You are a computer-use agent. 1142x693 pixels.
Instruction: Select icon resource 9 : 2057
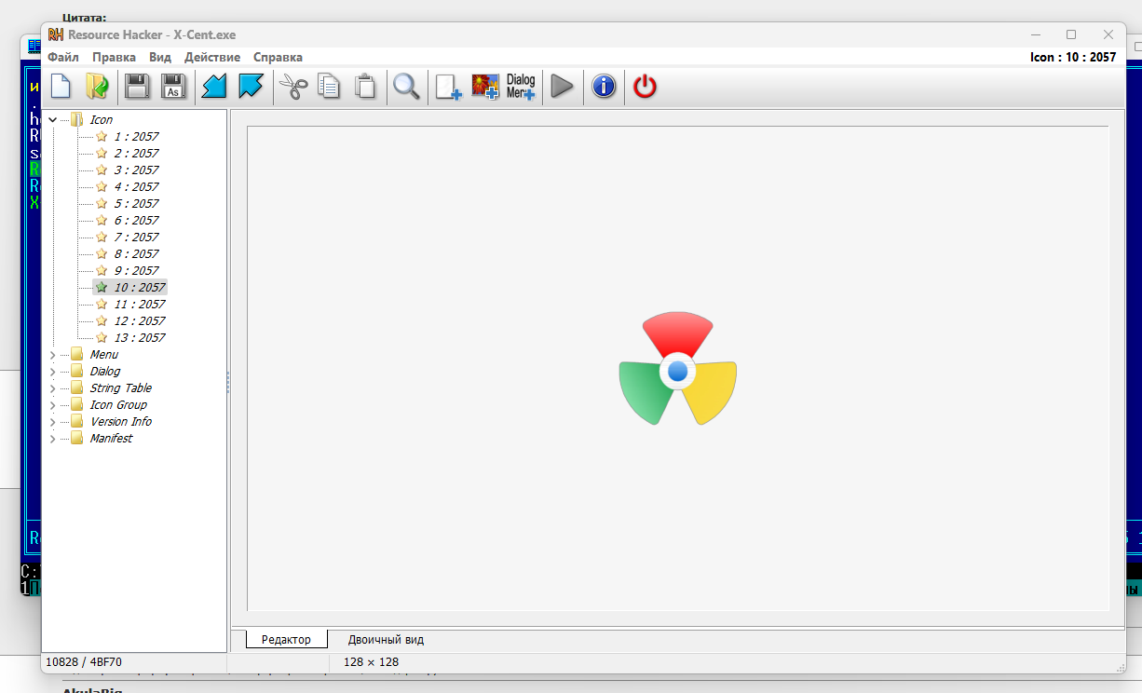click(x=136, y=270)
